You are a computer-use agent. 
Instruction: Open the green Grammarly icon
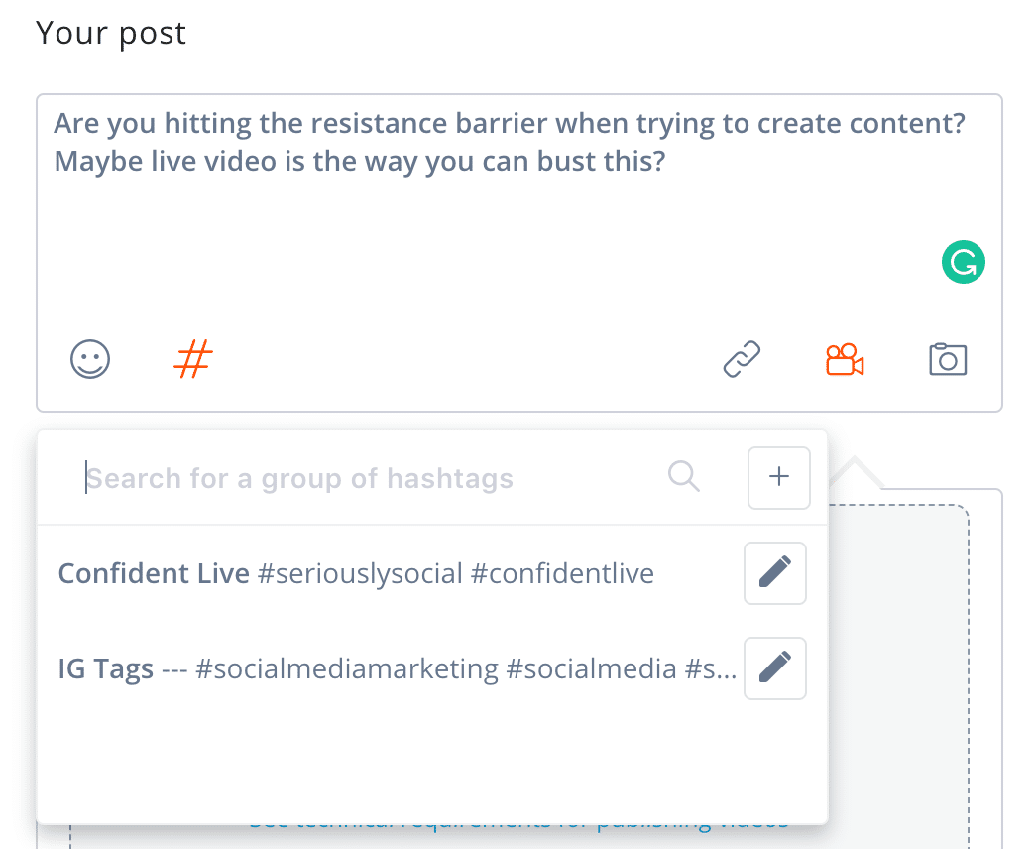point(963,263)
